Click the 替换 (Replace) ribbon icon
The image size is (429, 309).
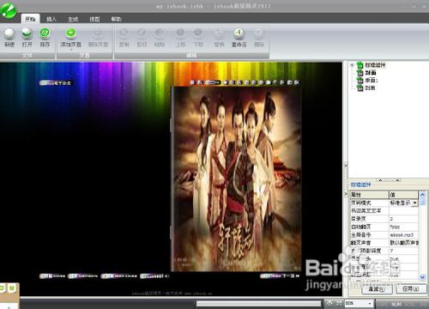coord(219,37)
